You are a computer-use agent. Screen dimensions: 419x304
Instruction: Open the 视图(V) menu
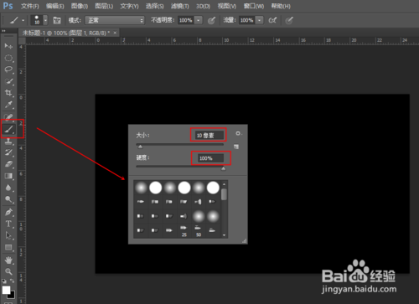[x=227, y=6]
